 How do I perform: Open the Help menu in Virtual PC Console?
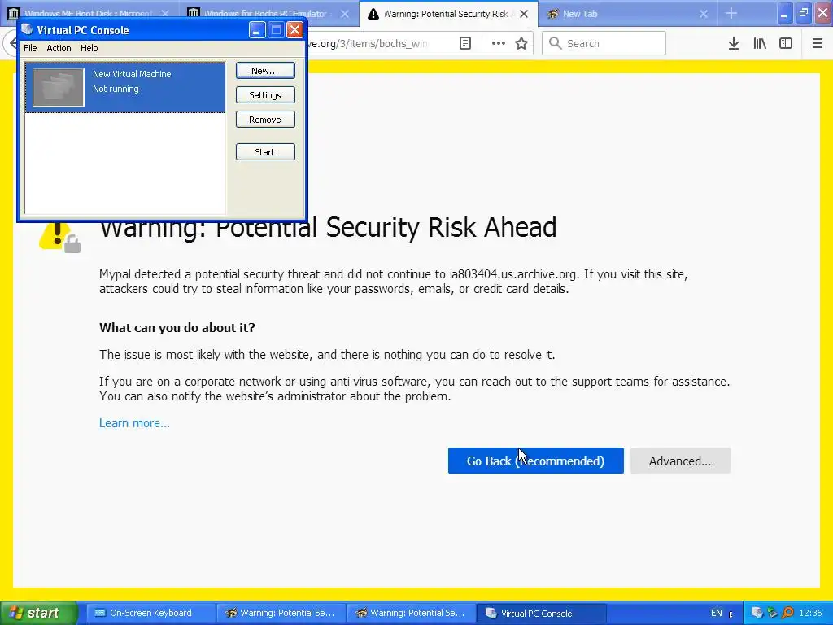[89, 48]
